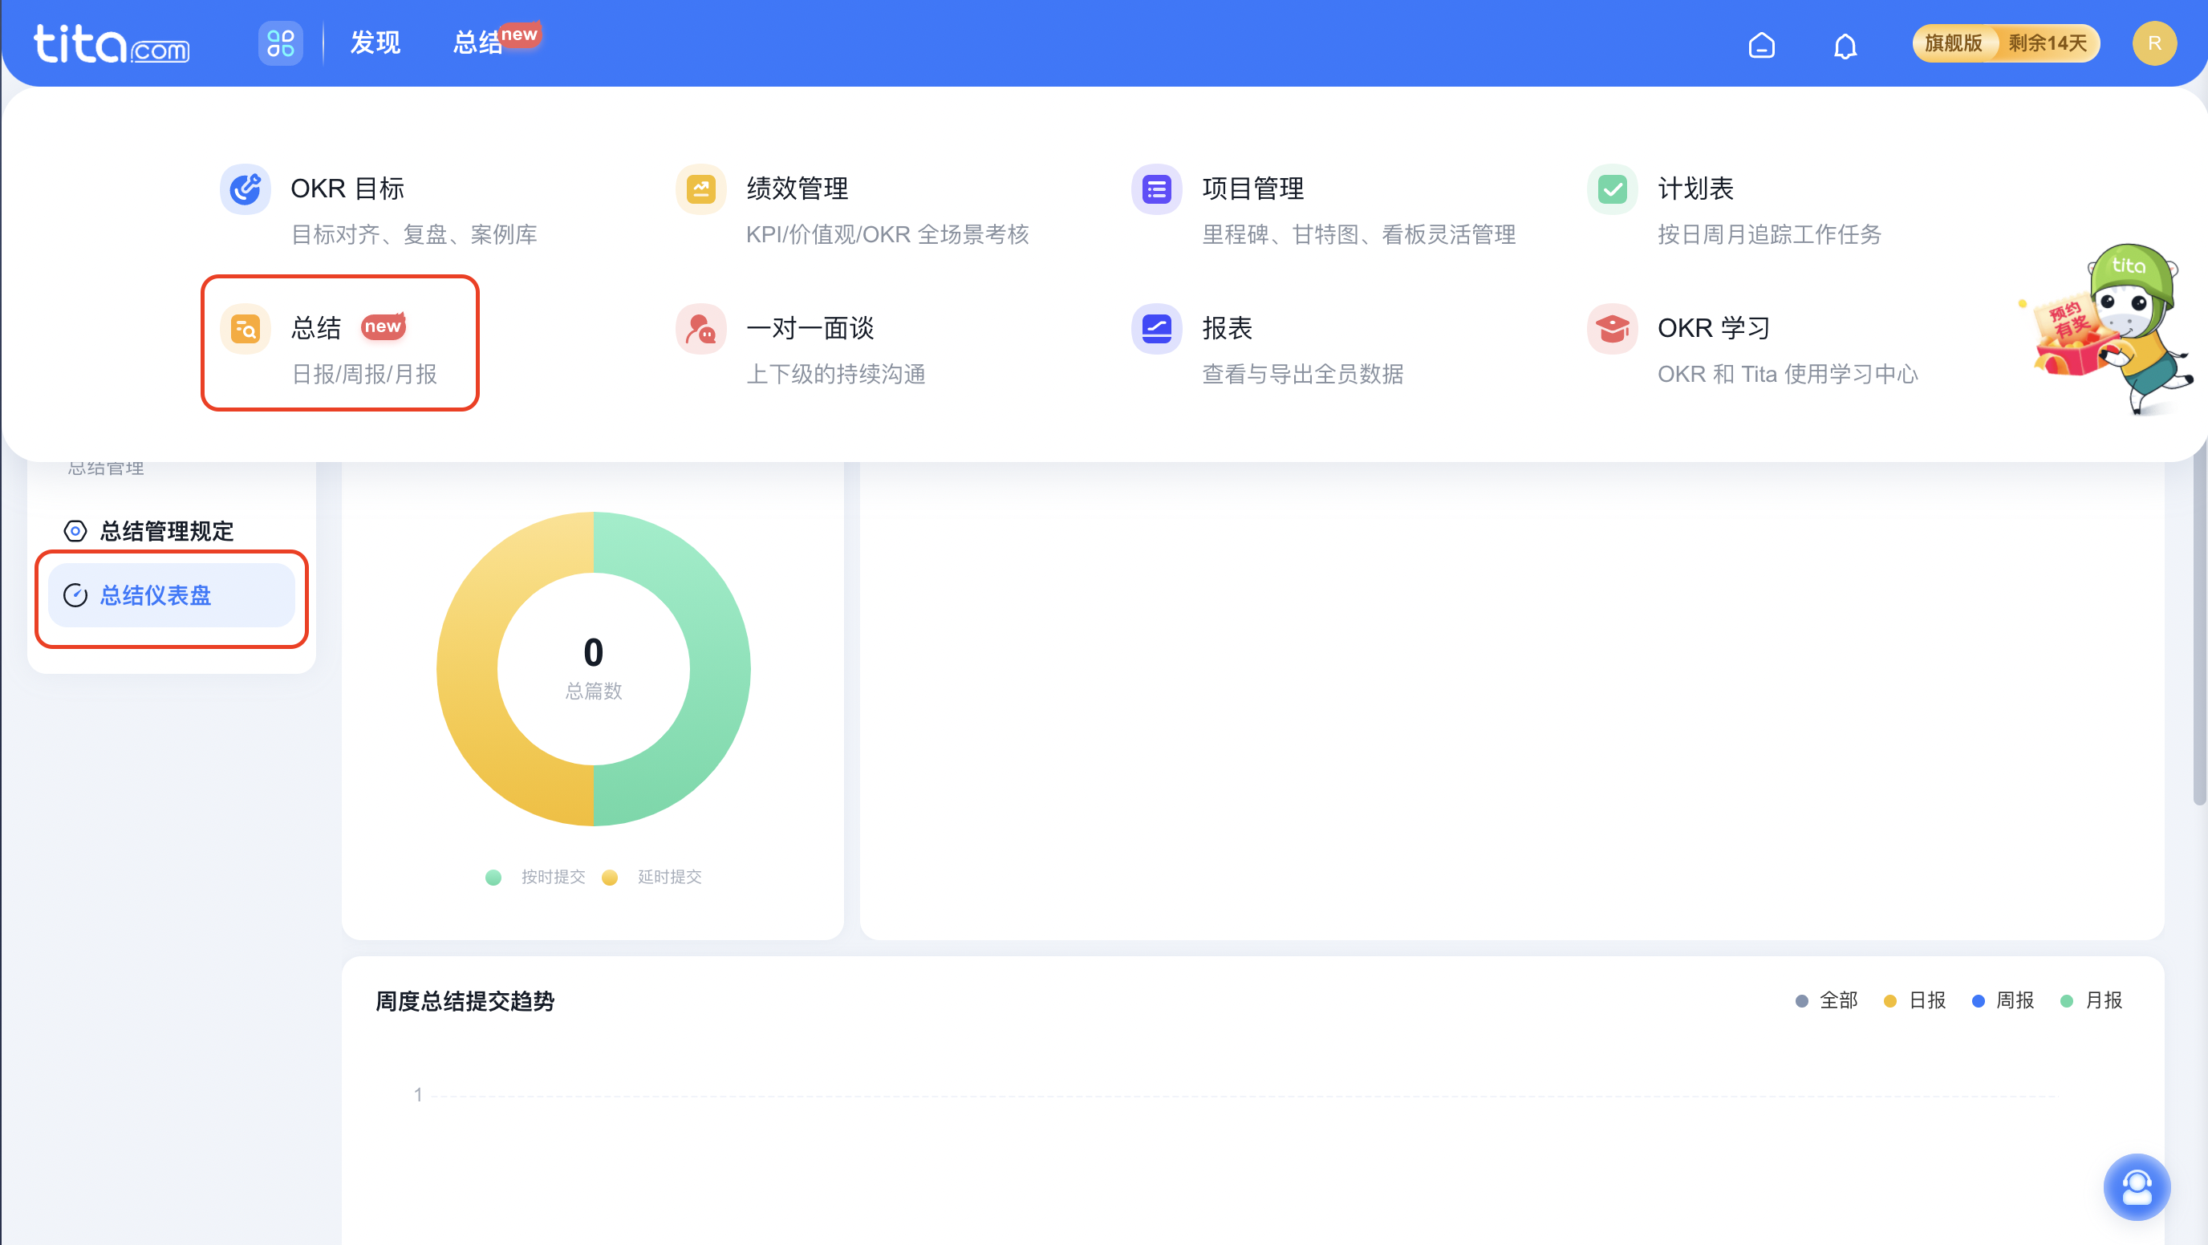Open user avatar R menu
This screenshot has height=1245, width=2208.
(2154, 43)
